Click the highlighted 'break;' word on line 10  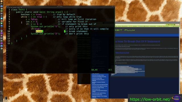39,31
